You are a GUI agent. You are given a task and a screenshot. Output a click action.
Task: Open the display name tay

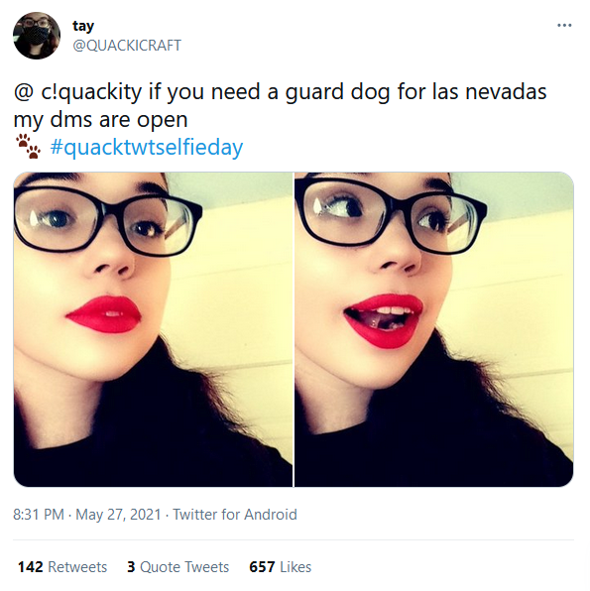(x=83, y=26)
